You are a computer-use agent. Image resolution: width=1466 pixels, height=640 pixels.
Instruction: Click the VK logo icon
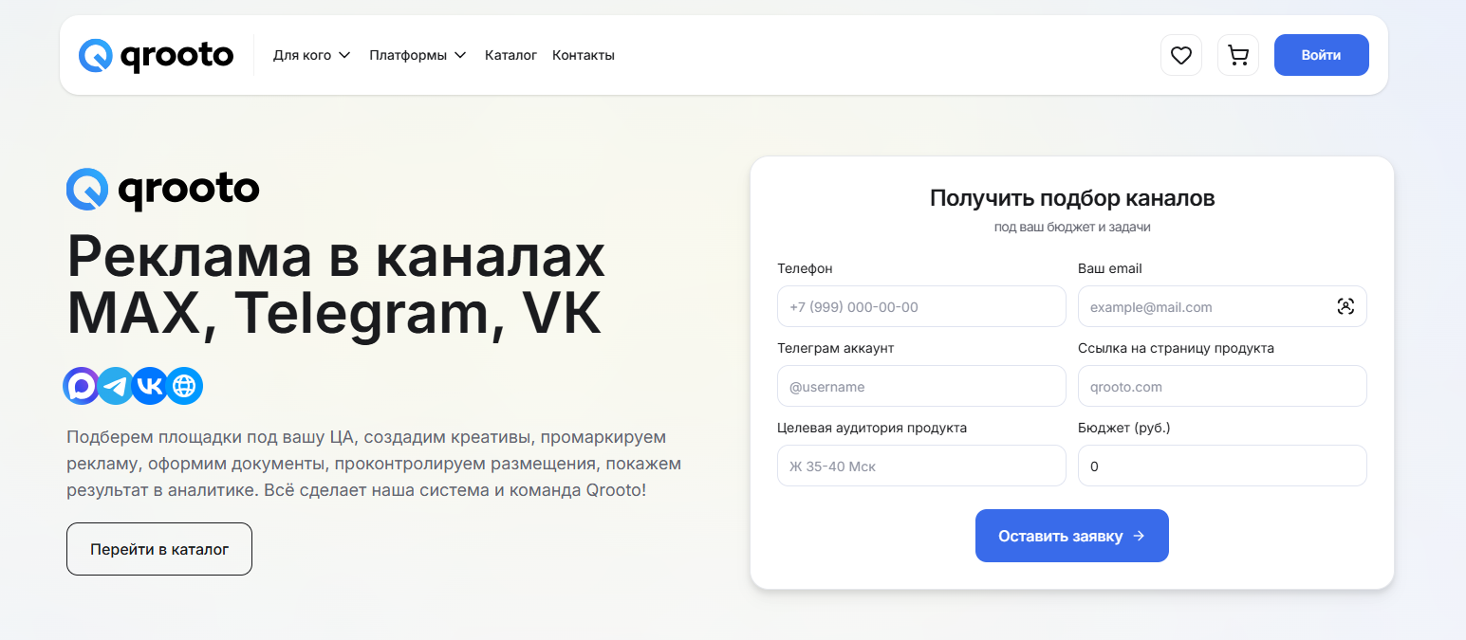[x=150, y=386]
